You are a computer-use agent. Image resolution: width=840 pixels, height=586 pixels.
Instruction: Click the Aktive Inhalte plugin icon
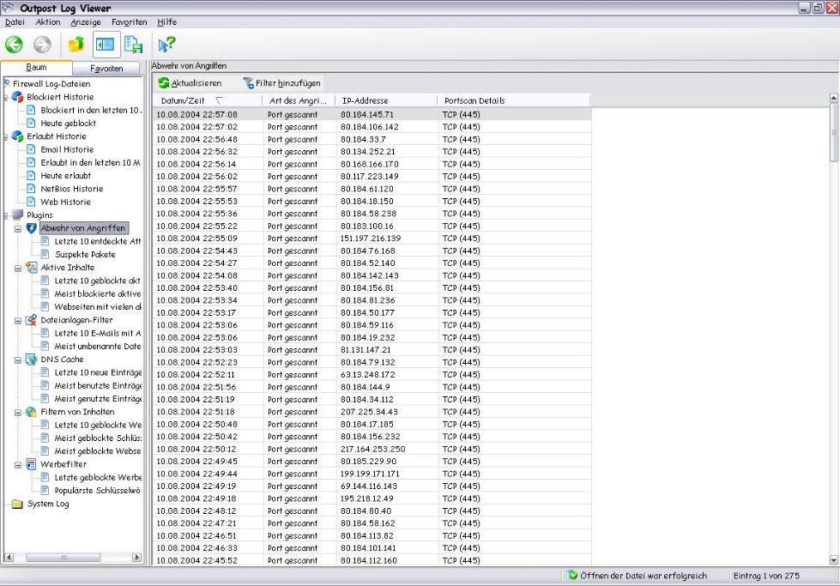click(x=32, y=268)
